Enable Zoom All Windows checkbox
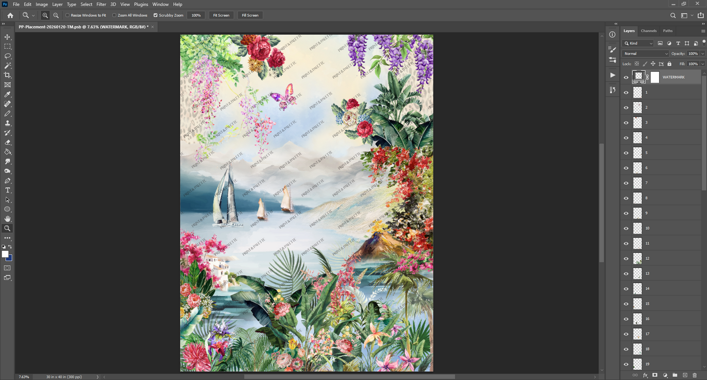 pyautogui.click(x=114, y=15)
